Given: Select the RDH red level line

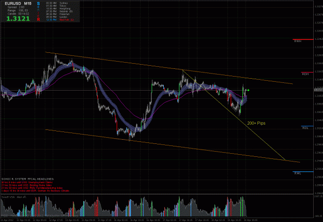Looking at the screenshot, I should coord(307,72).
